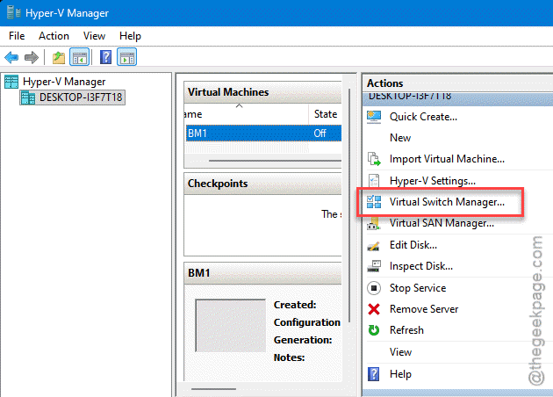
Task: Click the Hyper-V Manager title bar icon
Action: pos(14,12)
